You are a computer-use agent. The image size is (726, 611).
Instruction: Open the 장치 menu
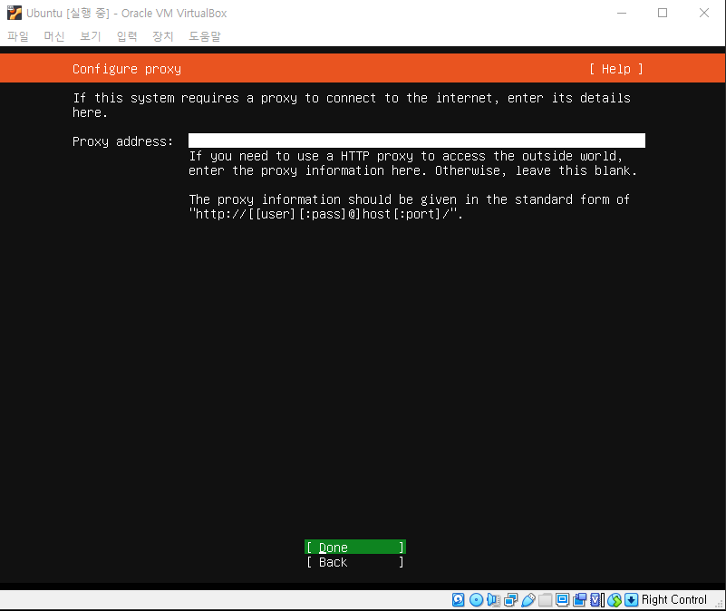point(163,36)
